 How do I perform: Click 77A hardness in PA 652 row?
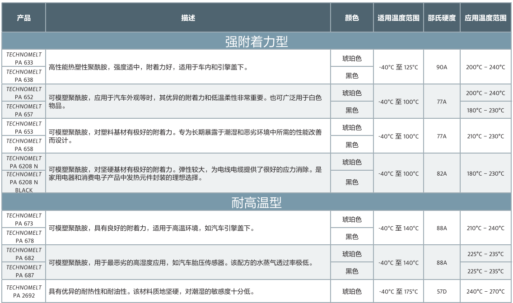coord(442,102)
